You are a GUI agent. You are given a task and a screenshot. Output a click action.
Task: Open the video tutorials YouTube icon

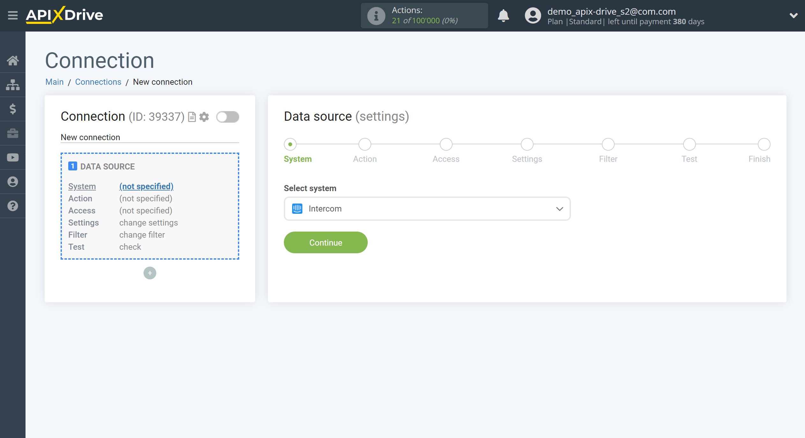(x=13, y=157)
